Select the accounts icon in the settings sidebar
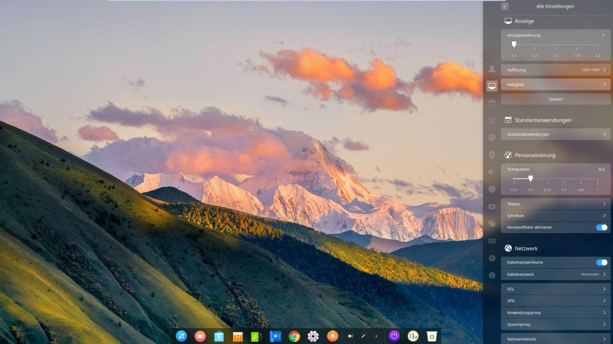 491,69
